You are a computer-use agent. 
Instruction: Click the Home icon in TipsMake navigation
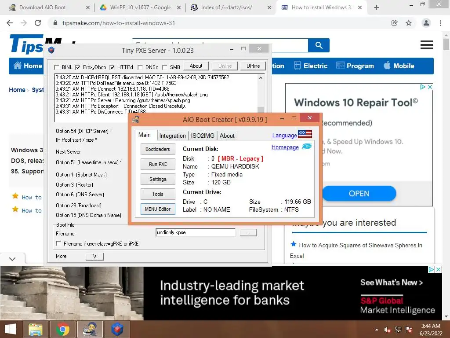(x=18, y=66)
